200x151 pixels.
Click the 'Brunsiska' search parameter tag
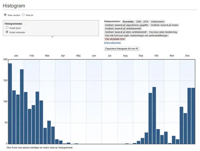coord(128,21)
